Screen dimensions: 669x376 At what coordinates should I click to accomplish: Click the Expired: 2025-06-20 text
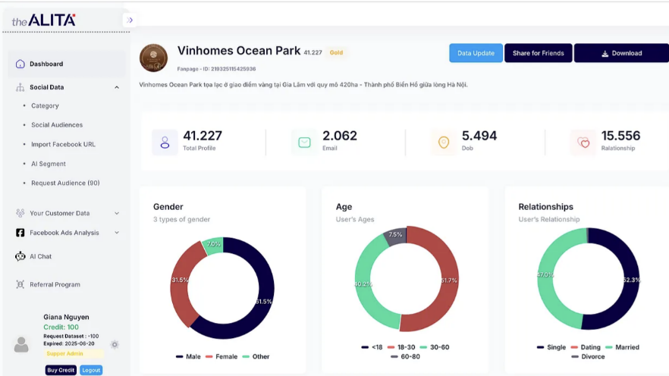(69, 343)
